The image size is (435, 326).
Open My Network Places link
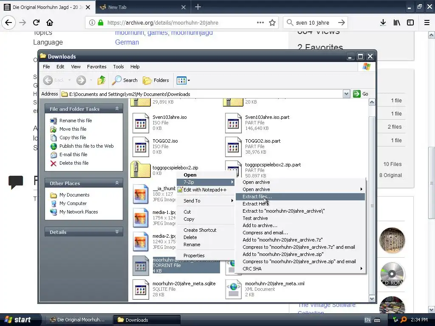[x=79, y=212]
